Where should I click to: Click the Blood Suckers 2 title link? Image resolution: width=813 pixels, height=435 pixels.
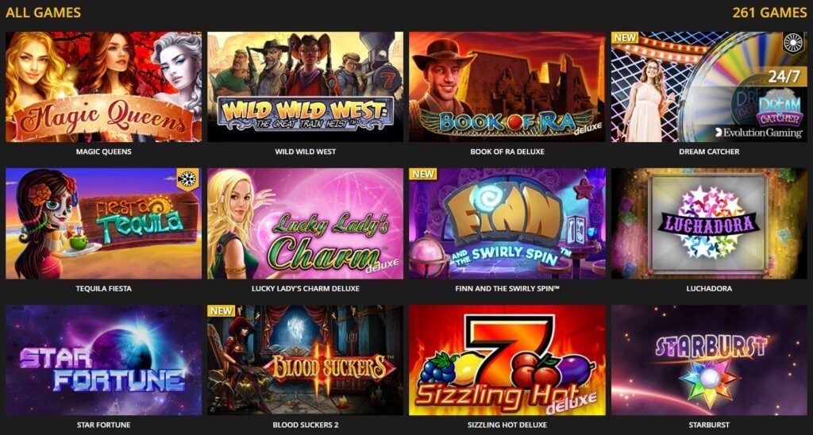tap(306, 425)
